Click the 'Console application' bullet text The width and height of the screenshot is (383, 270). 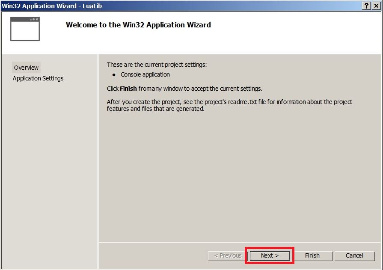[x=145, y=74]
